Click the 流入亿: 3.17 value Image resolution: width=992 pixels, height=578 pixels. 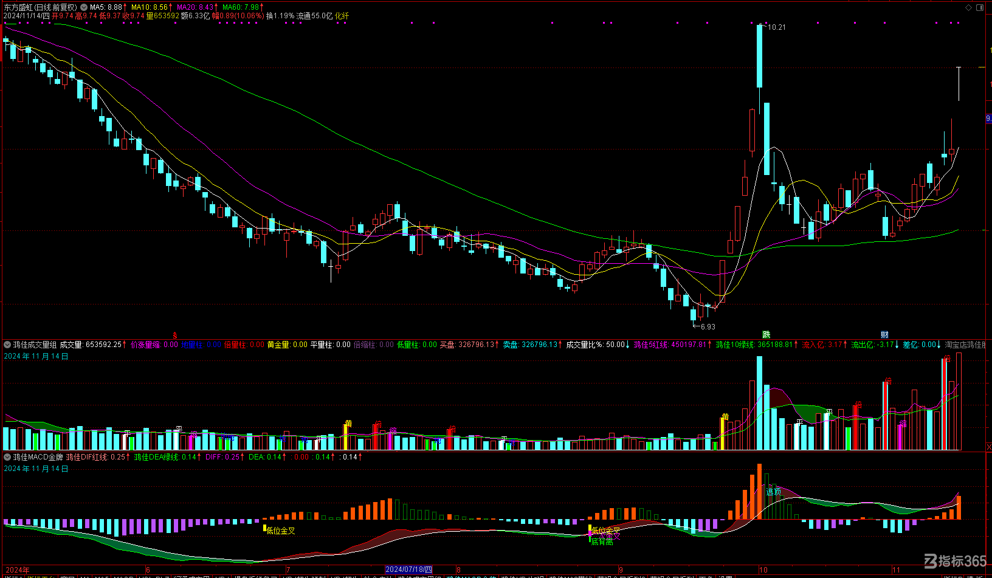pos(821,345)
